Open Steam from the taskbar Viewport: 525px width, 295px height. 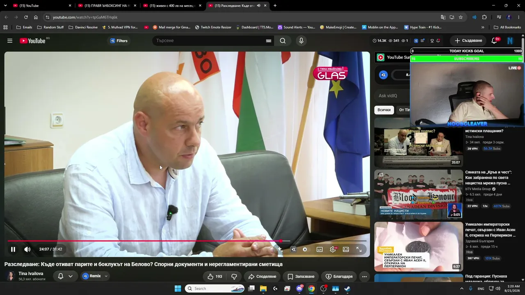tap(347, 288)
